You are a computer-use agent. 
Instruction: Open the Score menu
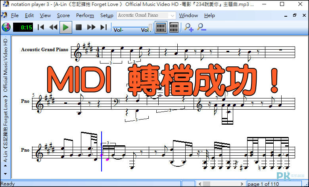(x=63, y=15)
